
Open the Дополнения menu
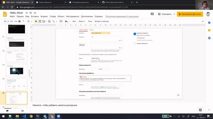point(87,16)
